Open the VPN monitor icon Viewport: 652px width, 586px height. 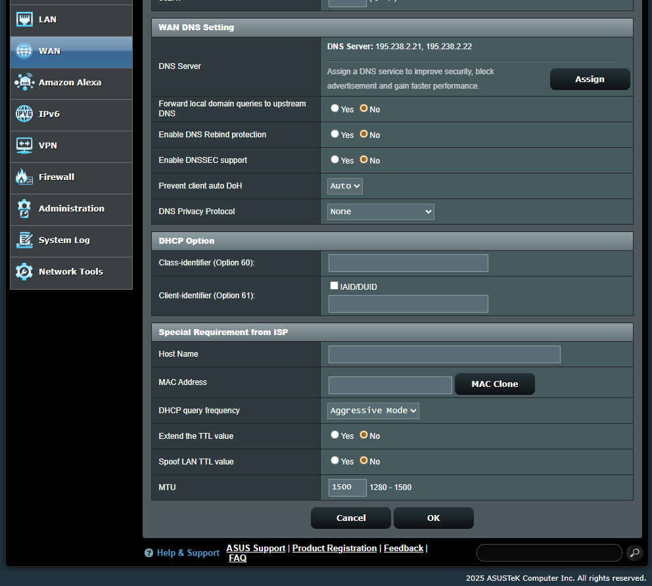click(x=24, y=146)
